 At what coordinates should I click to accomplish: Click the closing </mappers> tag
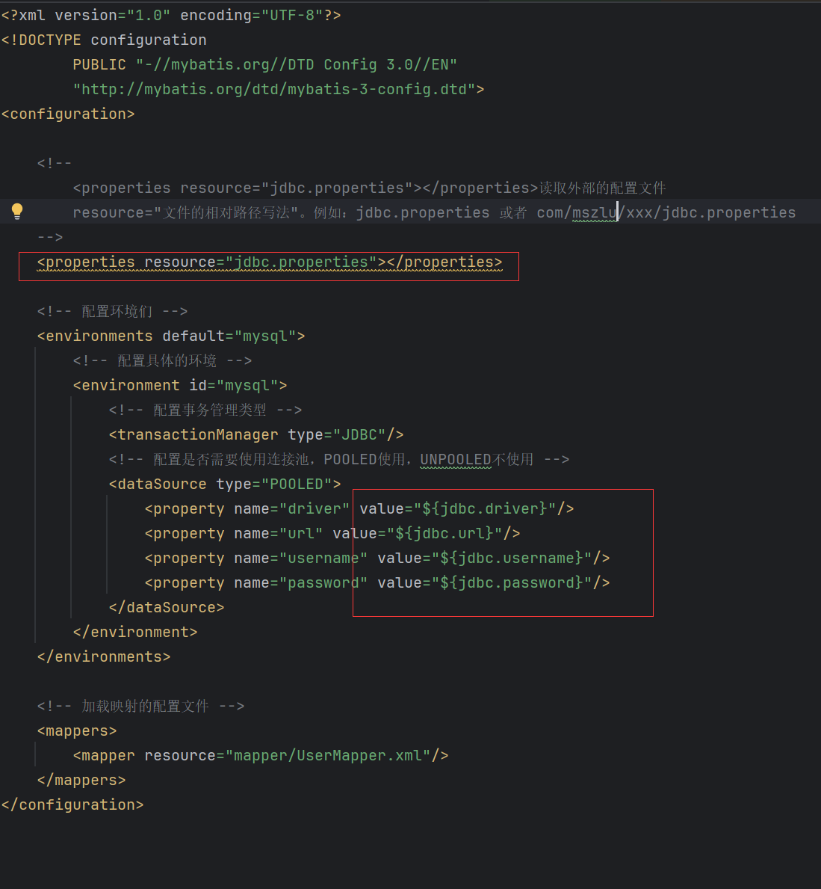(81, 781)
